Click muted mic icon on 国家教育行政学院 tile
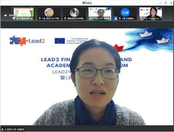The height and width of the screenshot is (132, 174). [65, 18]
